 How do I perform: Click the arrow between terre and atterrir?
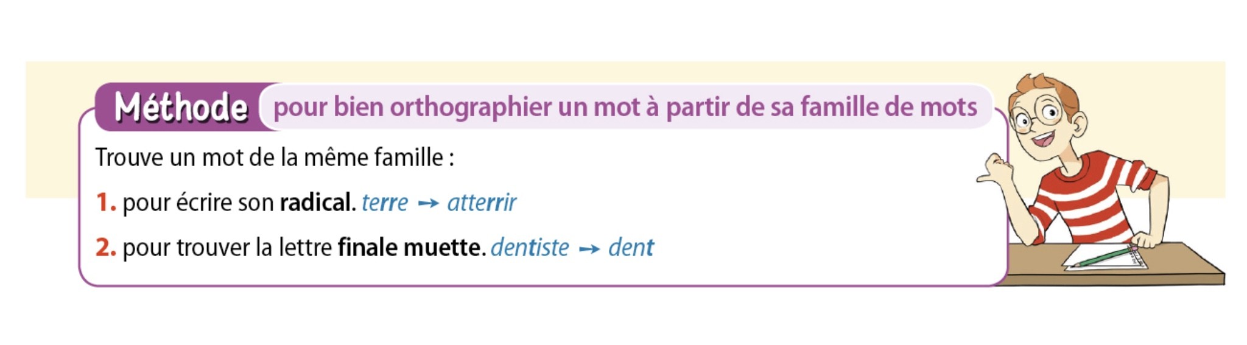coord(428,204)
